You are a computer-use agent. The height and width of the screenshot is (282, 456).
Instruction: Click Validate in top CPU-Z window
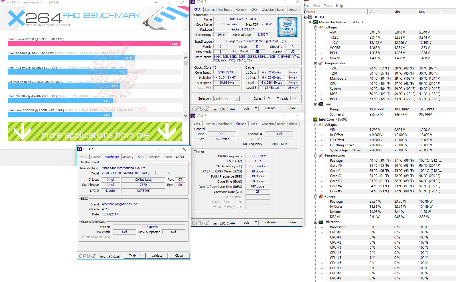click(270, 108)
